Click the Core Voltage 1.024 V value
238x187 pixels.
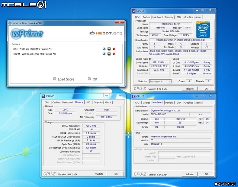[x=185, y=35]
